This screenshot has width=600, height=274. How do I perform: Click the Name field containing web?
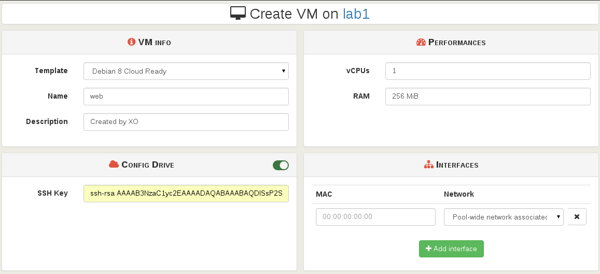[x=186, y=97]
